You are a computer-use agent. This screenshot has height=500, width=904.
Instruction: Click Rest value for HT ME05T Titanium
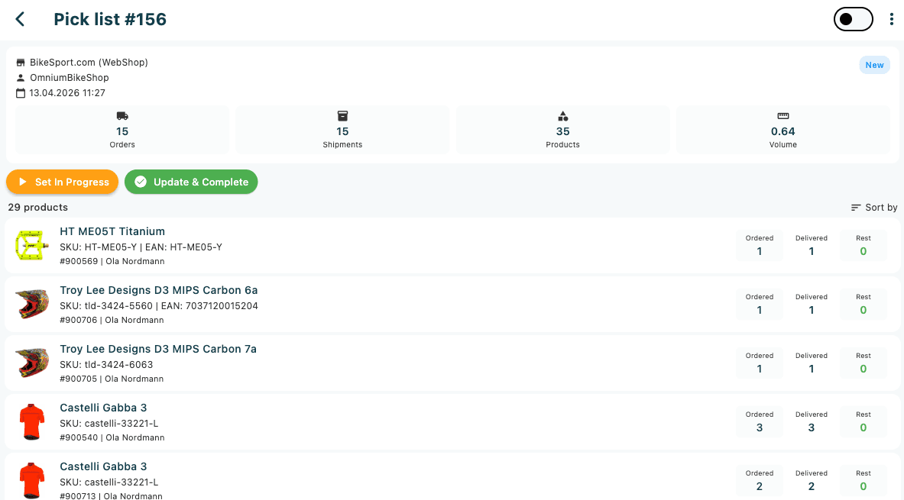863,245
